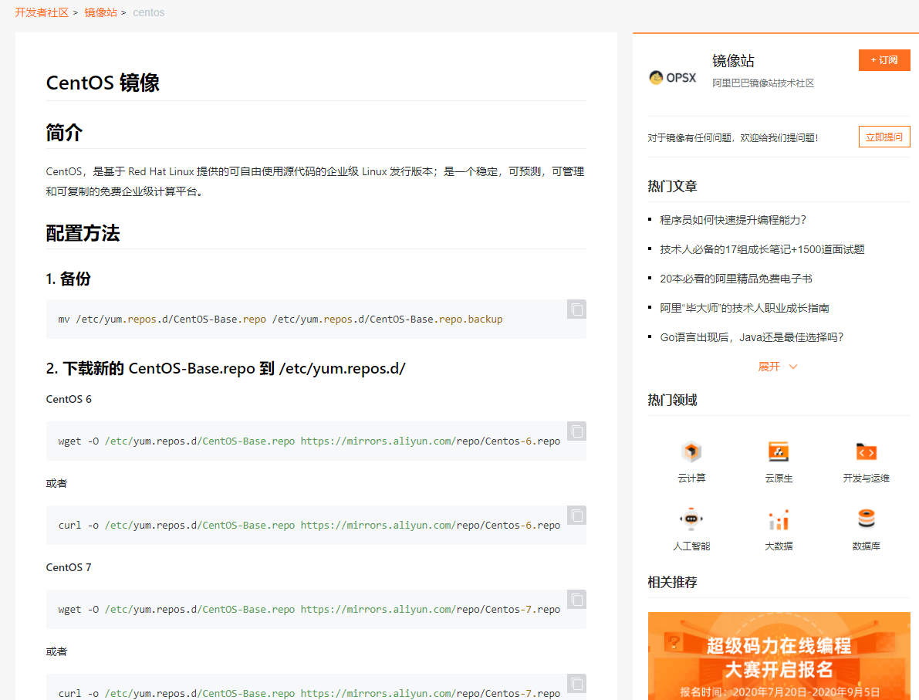919x700 pixels.
Task: Open the 人工智能 robot icon
Action: tap(691, 519)
